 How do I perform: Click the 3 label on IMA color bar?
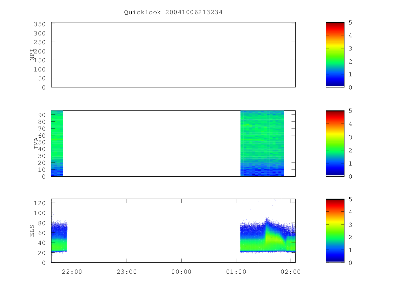(351, 137)
